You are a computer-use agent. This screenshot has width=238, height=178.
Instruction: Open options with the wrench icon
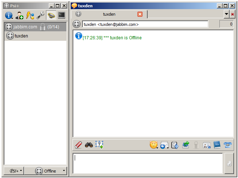[x=40, y=15]
